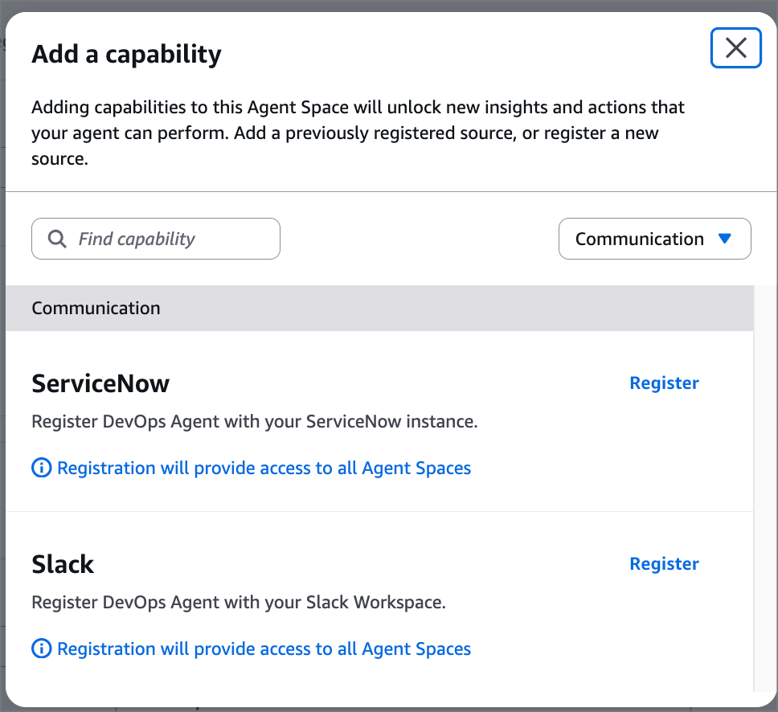Viewport: 778px width, 712px height.
Task: Click the dialog's introductory paragraph text
Action: point(358,133)
